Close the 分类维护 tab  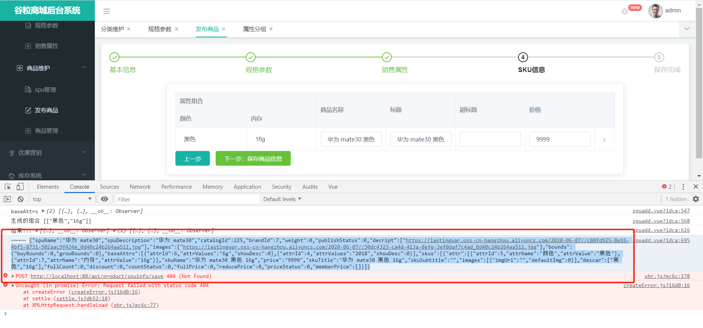(x=129, y=29)
